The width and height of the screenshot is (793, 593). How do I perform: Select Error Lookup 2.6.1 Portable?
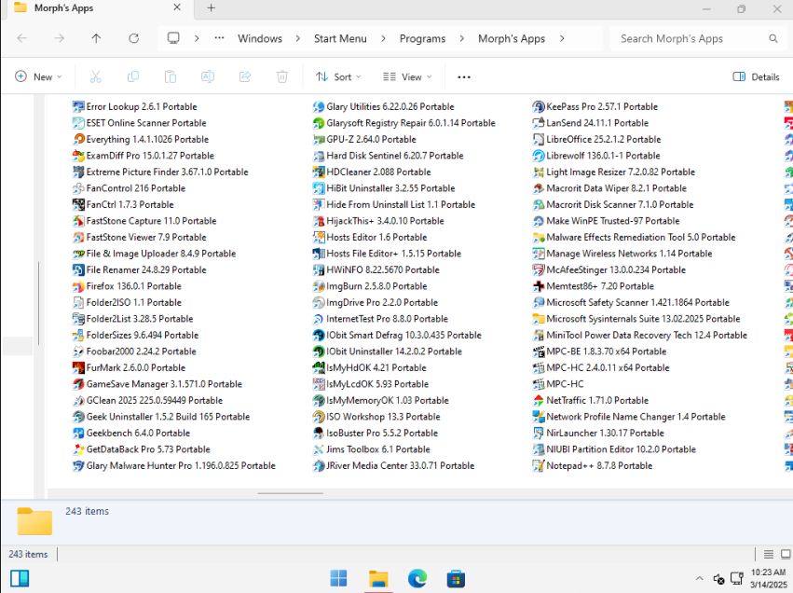(x=135, y=107)
